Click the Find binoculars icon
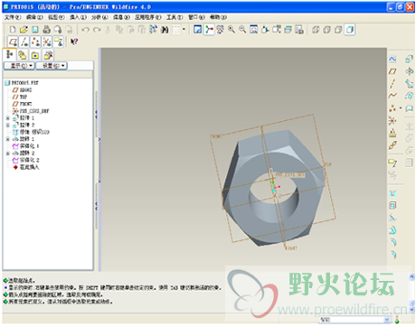The height and width of the screenshot is (326, 416). click(165, 30)
